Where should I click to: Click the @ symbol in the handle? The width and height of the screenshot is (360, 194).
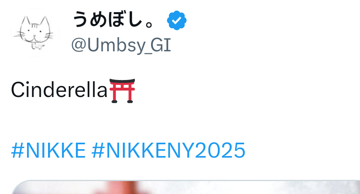point(79,45)
